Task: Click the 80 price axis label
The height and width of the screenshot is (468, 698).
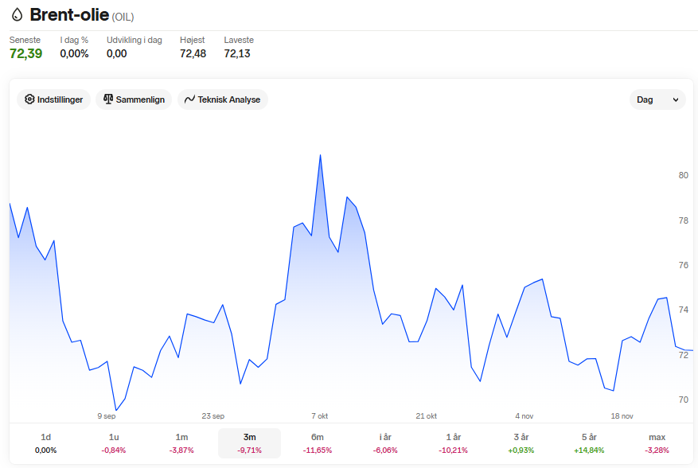Action: (684, 175)
